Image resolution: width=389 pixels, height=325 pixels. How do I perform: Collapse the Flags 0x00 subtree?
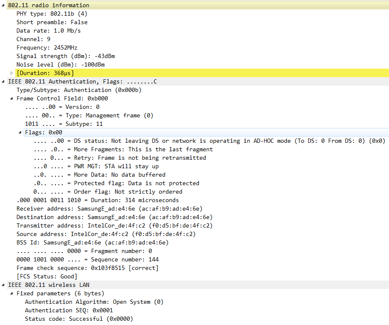click(20, 133)
